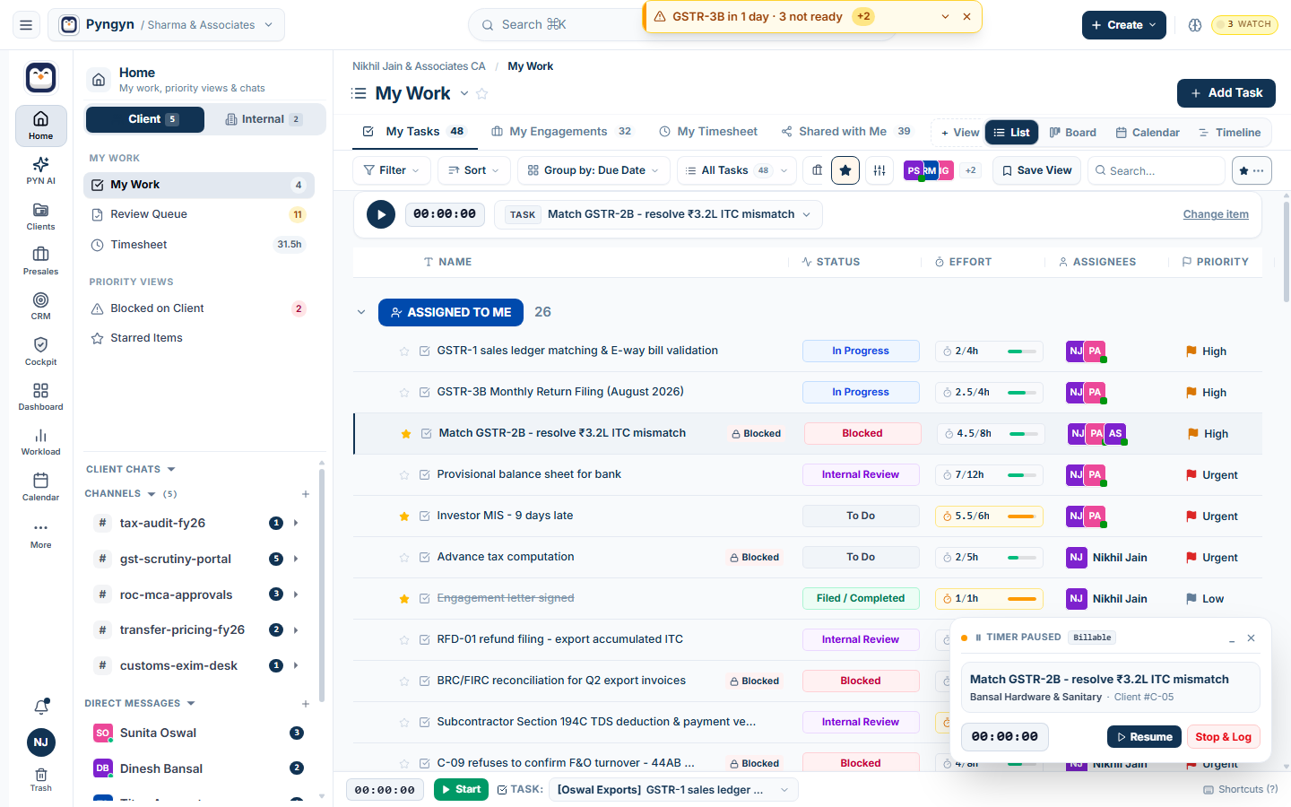Image resolution: width=1291 pixels, height=807 pixels.
Task: Switch to My Timesheet tab
Action: pos(708,132)
